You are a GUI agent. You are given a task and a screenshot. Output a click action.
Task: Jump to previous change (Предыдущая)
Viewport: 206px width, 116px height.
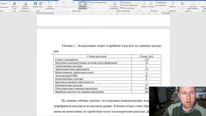pos(161,3)
